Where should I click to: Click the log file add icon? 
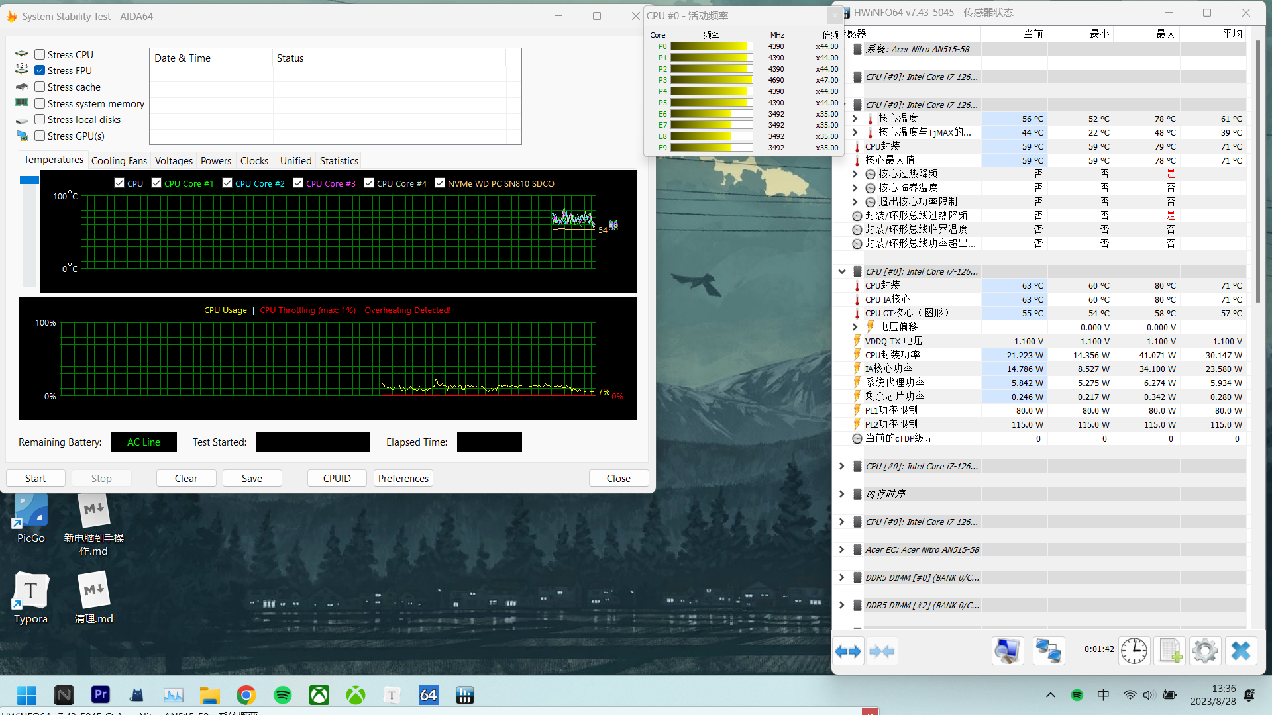[1170, 651]
